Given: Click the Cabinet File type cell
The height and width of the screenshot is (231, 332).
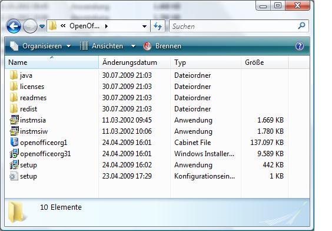Looking at the screenshot, I should coord(192,143).
